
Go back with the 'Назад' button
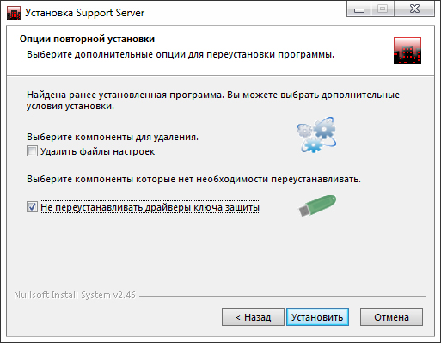253,317
